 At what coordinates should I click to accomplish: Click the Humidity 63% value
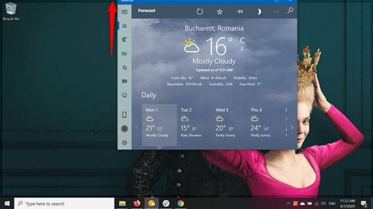[220, 84]
